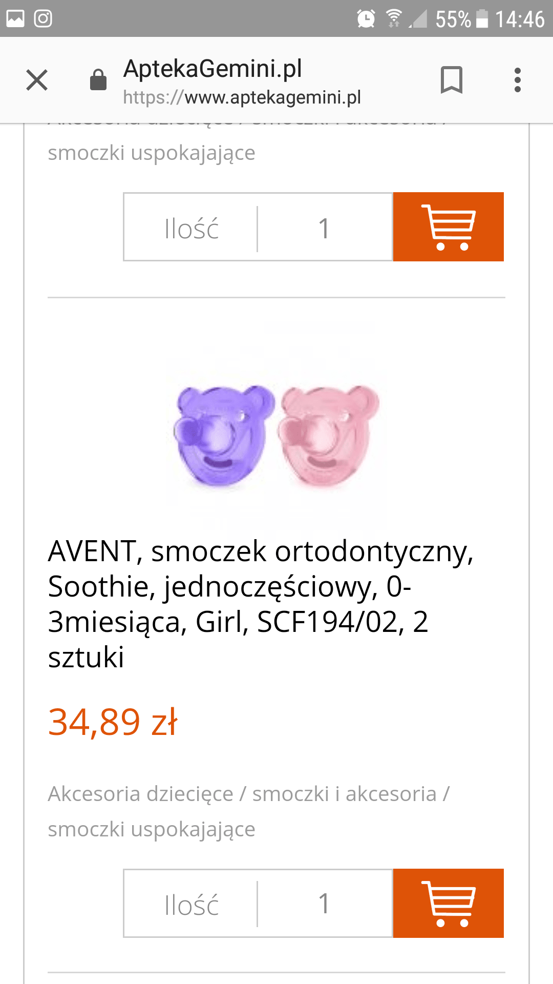Edit quantity field of upper product
553x984 pixels.
pyautogui.click(x=324, y=227)
